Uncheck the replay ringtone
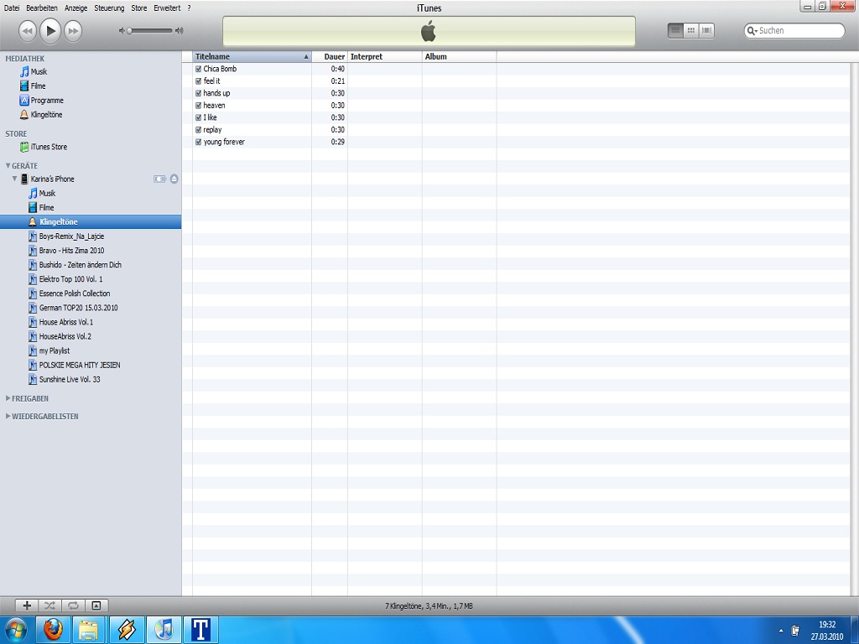This screenshot has height=644, width=859. click(198, 130)
